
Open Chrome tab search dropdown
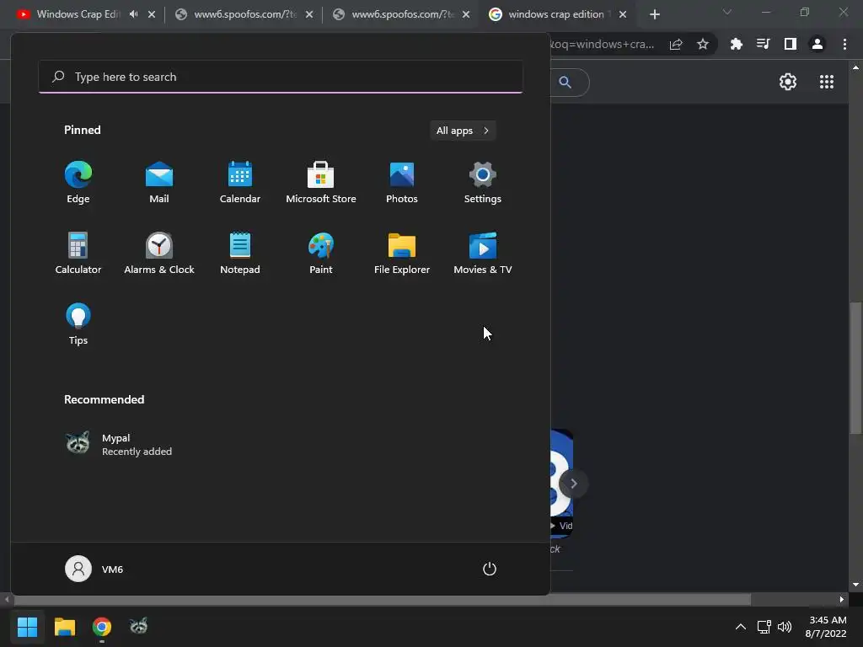[x=727, y=12]
